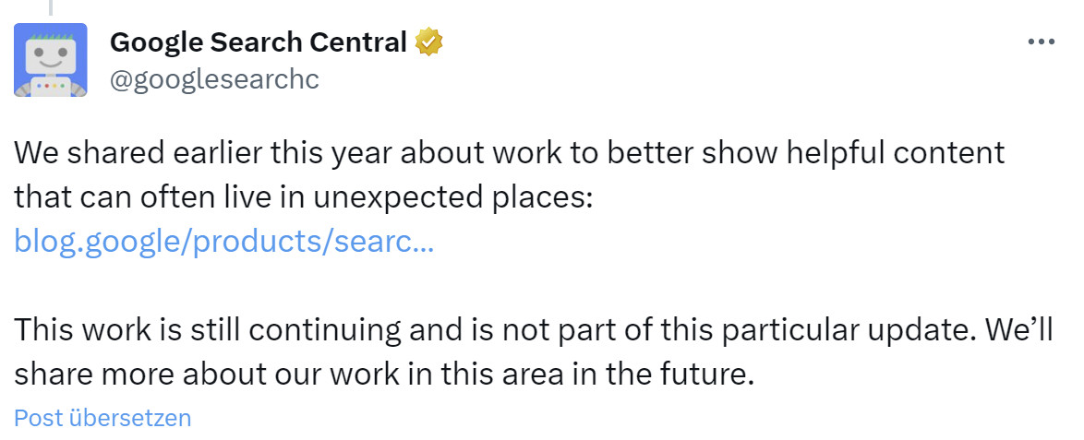
Task: Open the three-dot more options menu
Action: [x=1041, y=42]
